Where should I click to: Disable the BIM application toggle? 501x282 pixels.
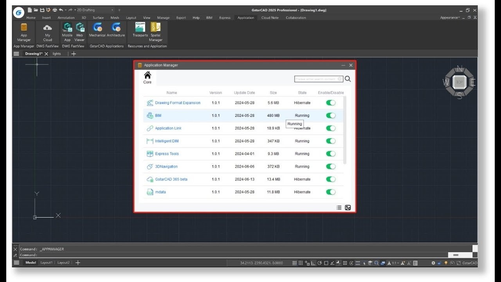[x=331, y=116]
